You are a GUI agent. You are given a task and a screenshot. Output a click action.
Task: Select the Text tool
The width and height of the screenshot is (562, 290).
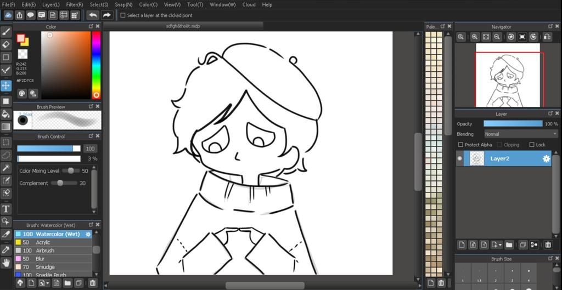(5, 209)
